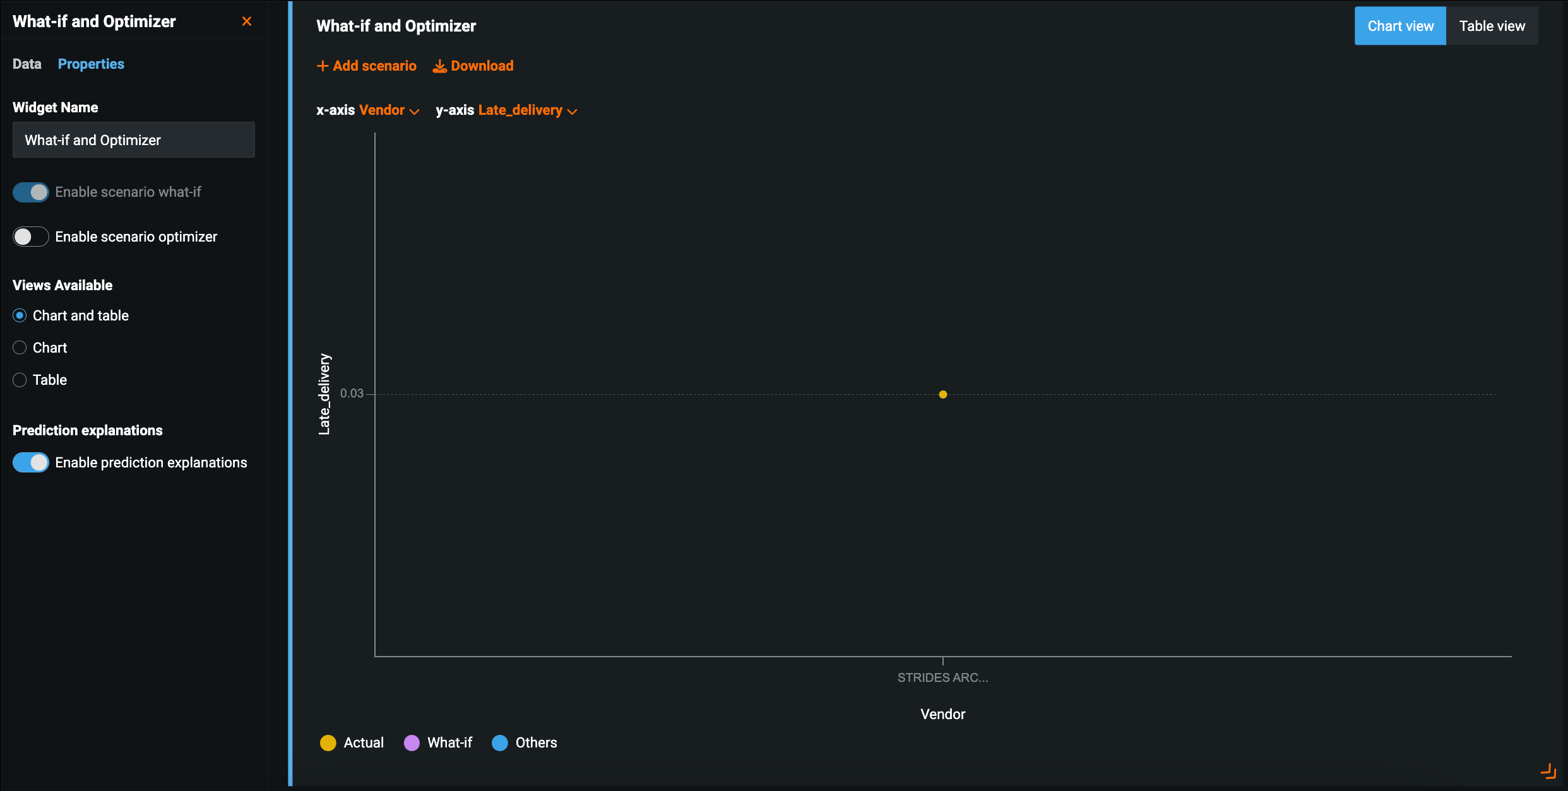Click the plus icon for Add scenario

click(x=322, y=66)
